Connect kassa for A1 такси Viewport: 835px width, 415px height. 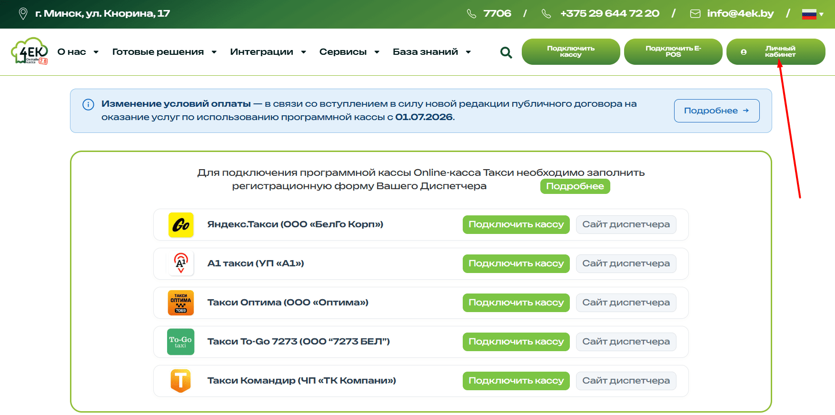(516, 263)
